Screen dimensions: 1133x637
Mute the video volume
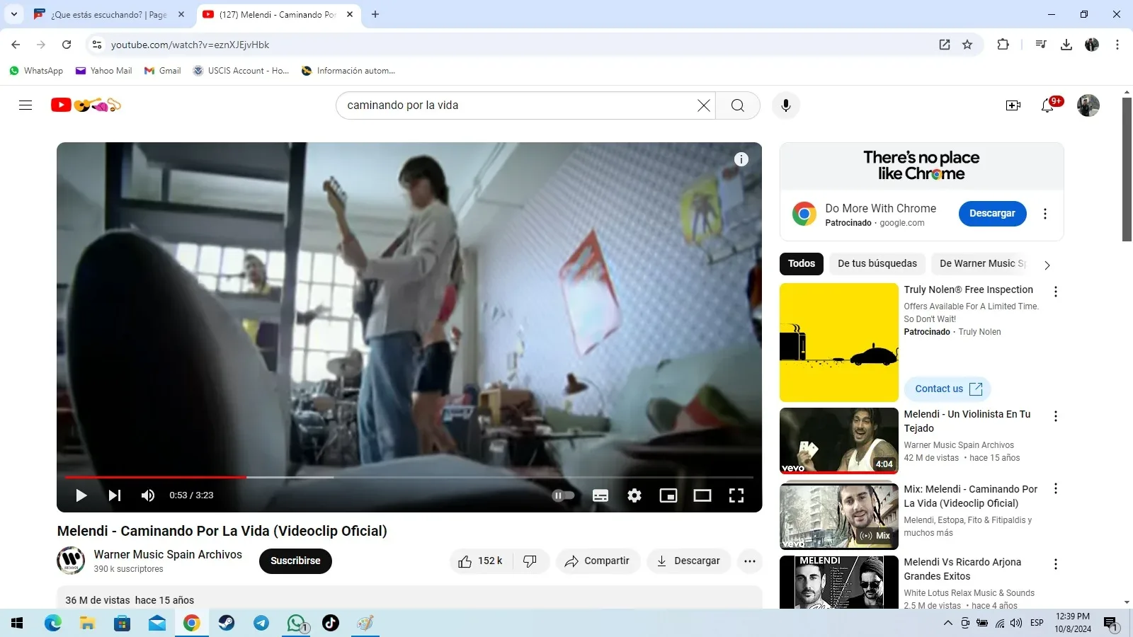148,495
